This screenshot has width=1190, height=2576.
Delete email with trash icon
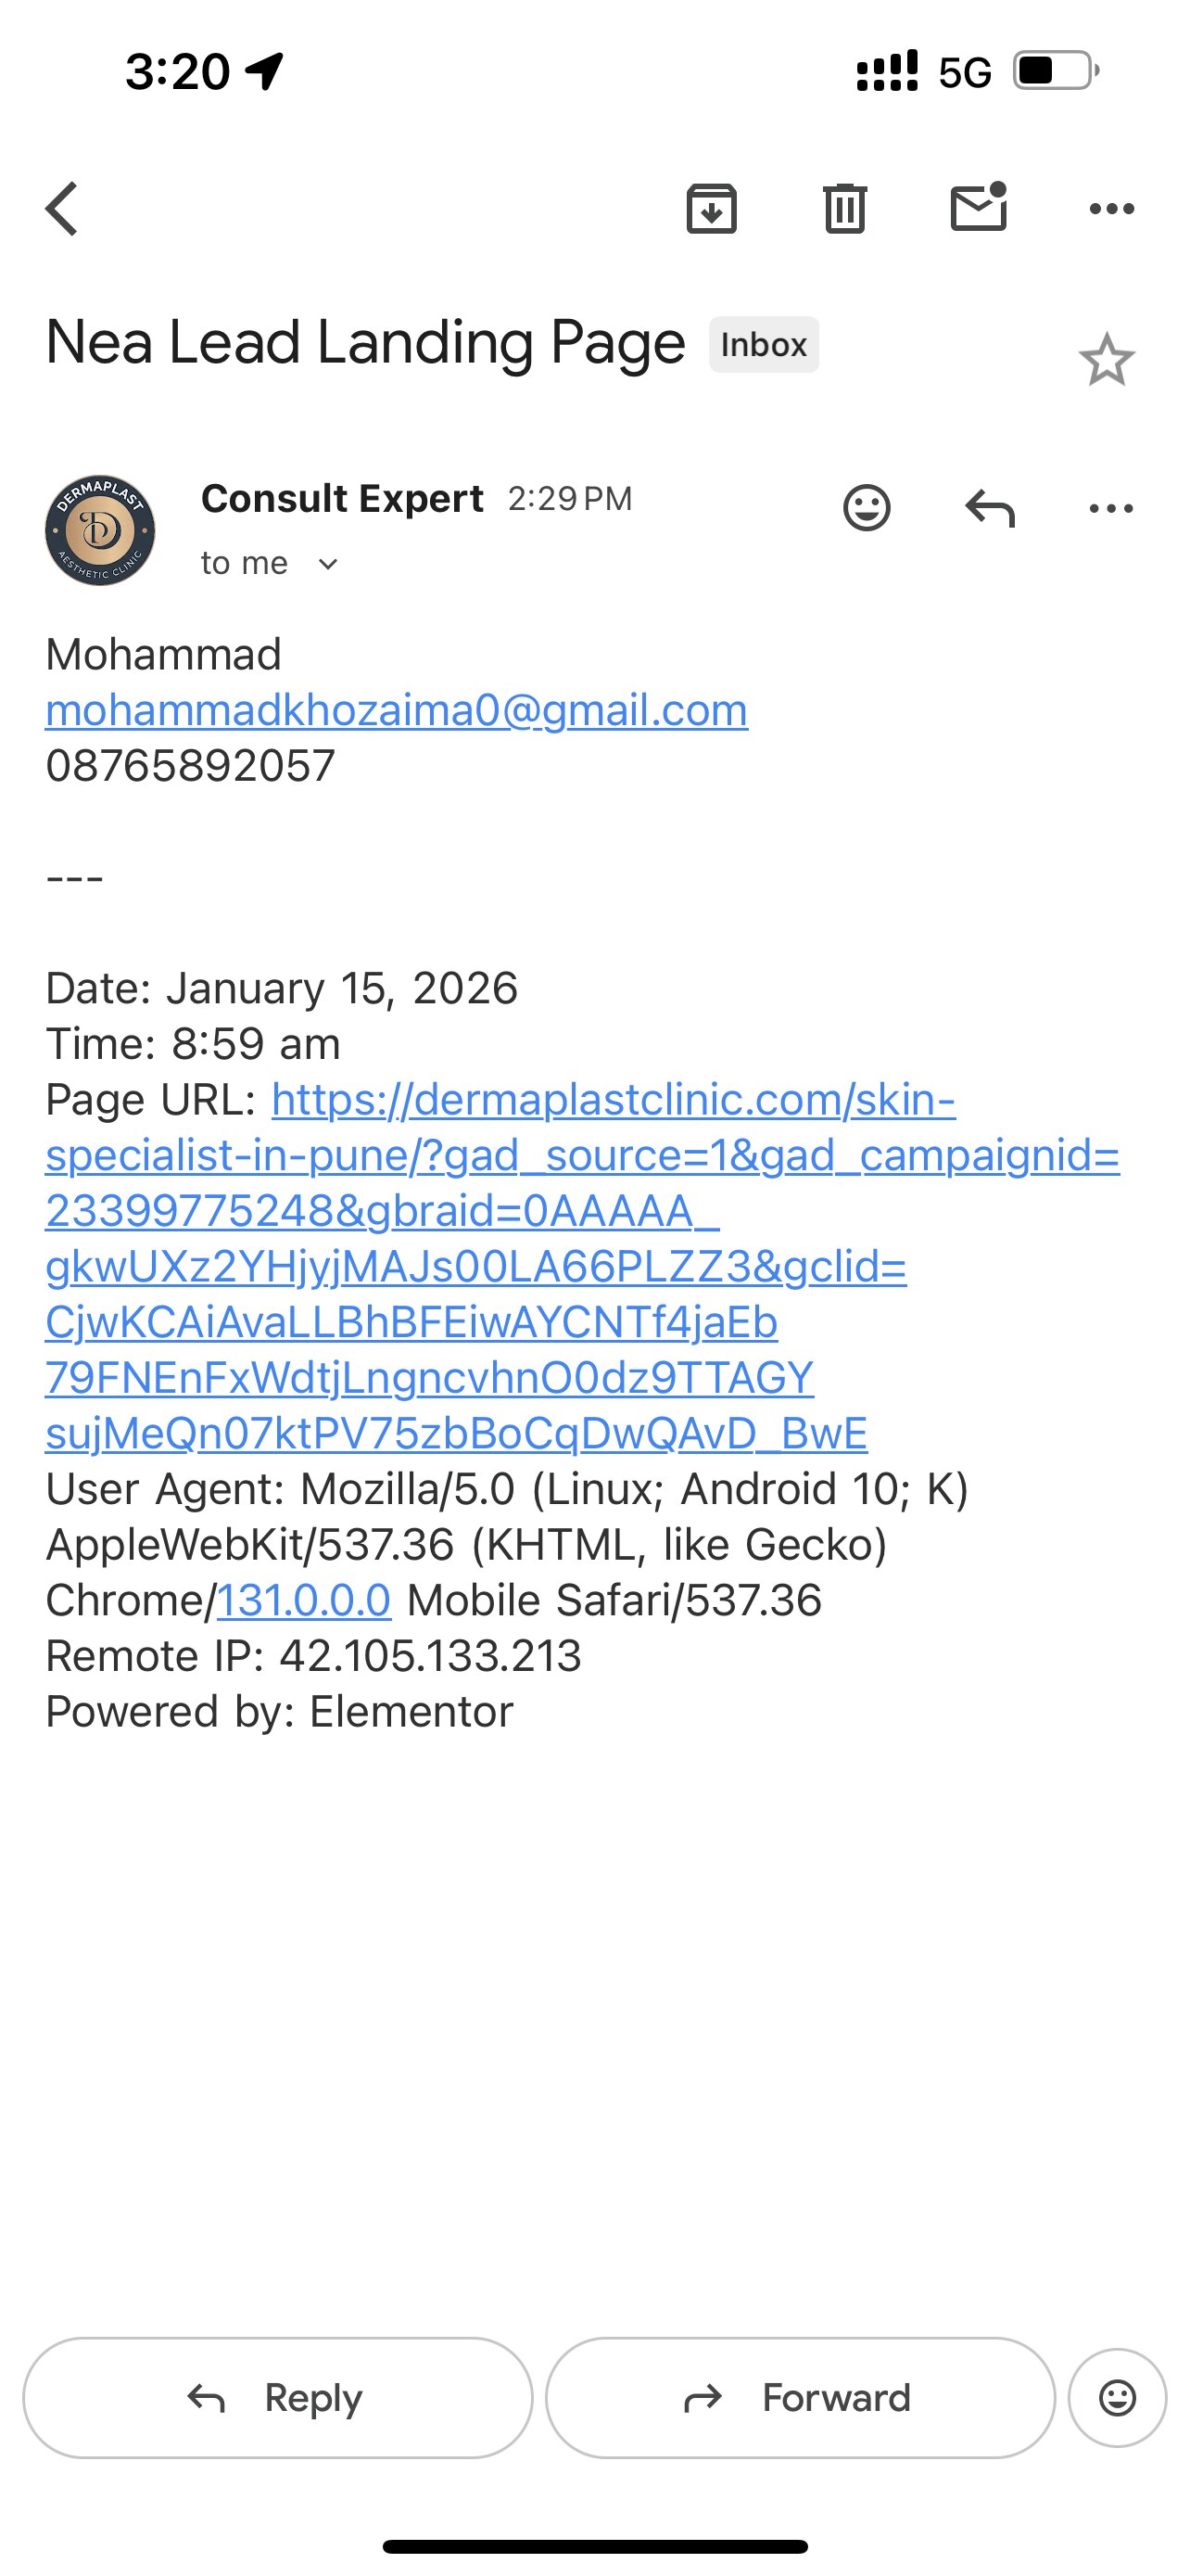point(844,209)
